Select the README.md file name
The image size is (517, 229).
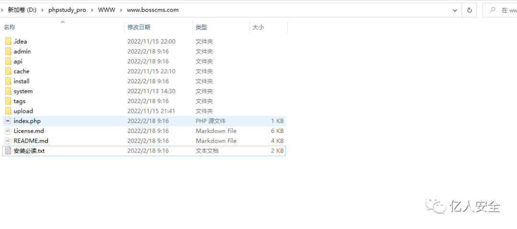click(31, 141)
